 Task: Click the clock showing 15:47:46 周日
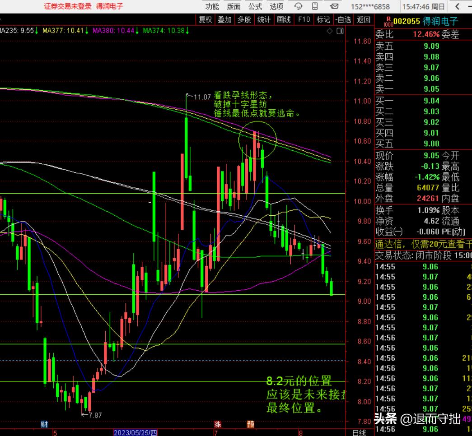(x=423, y=7)
